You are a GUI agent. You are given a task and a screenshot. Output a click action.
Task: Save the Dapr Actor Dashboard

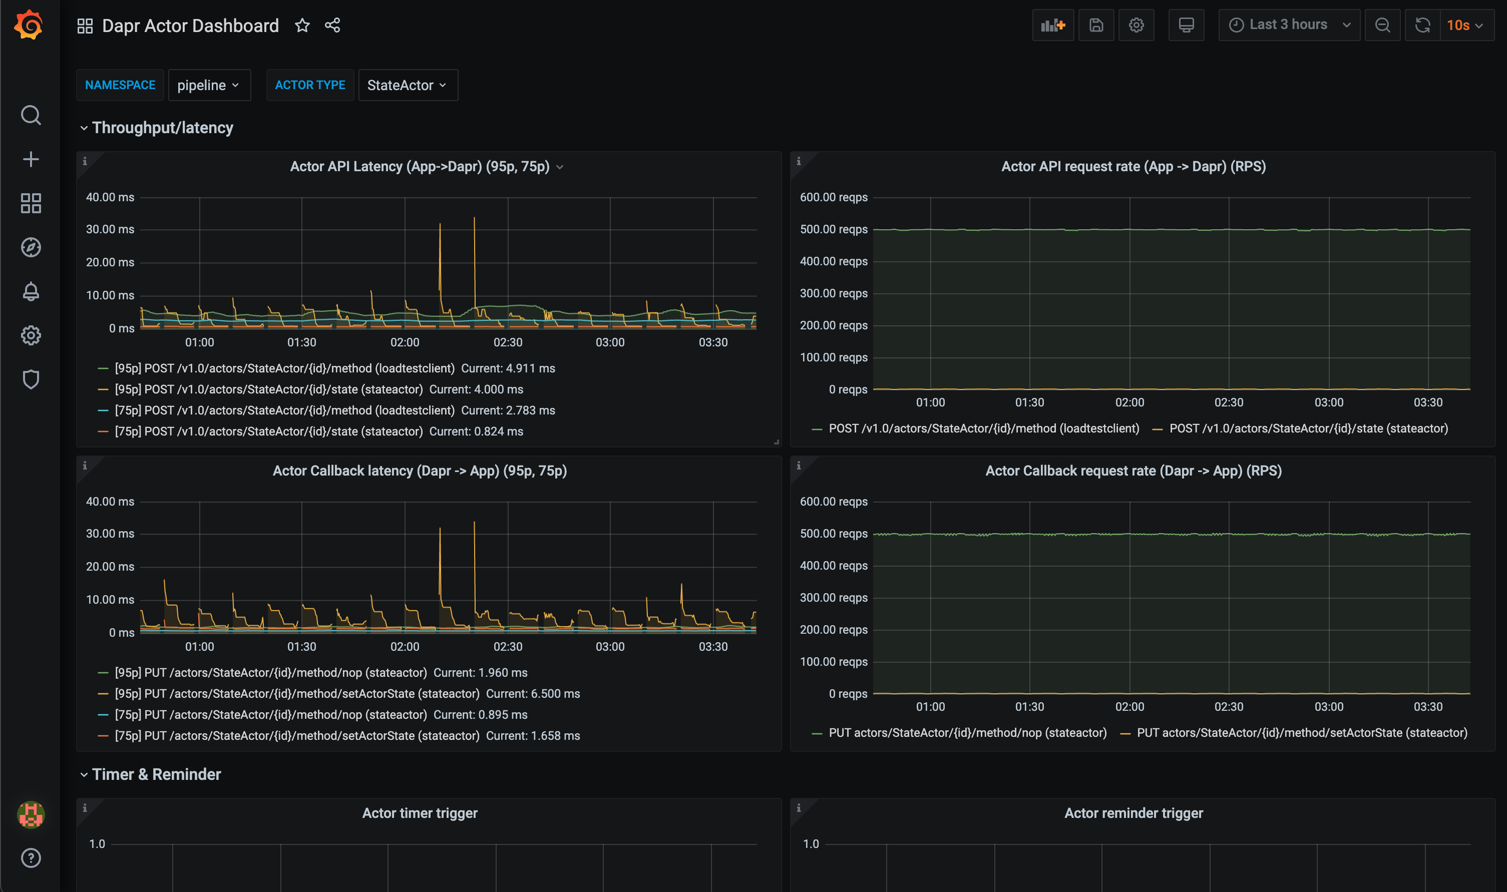(x=1096, y=25)
